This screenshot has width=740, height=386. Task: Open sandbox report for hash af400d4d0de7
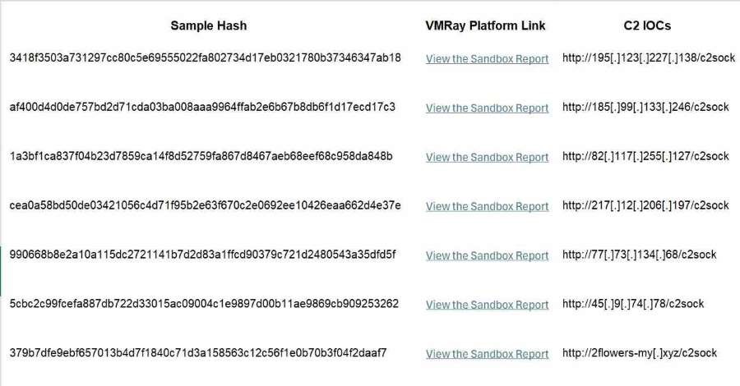tap(487, 108)
